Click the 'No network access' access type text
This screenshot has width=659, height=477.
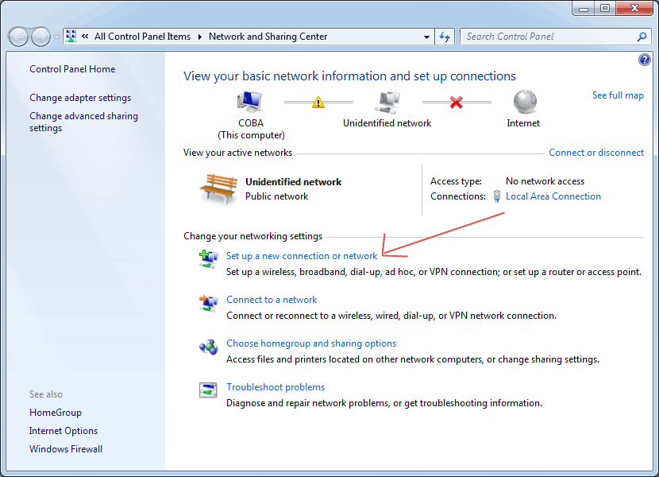point(545,181)
